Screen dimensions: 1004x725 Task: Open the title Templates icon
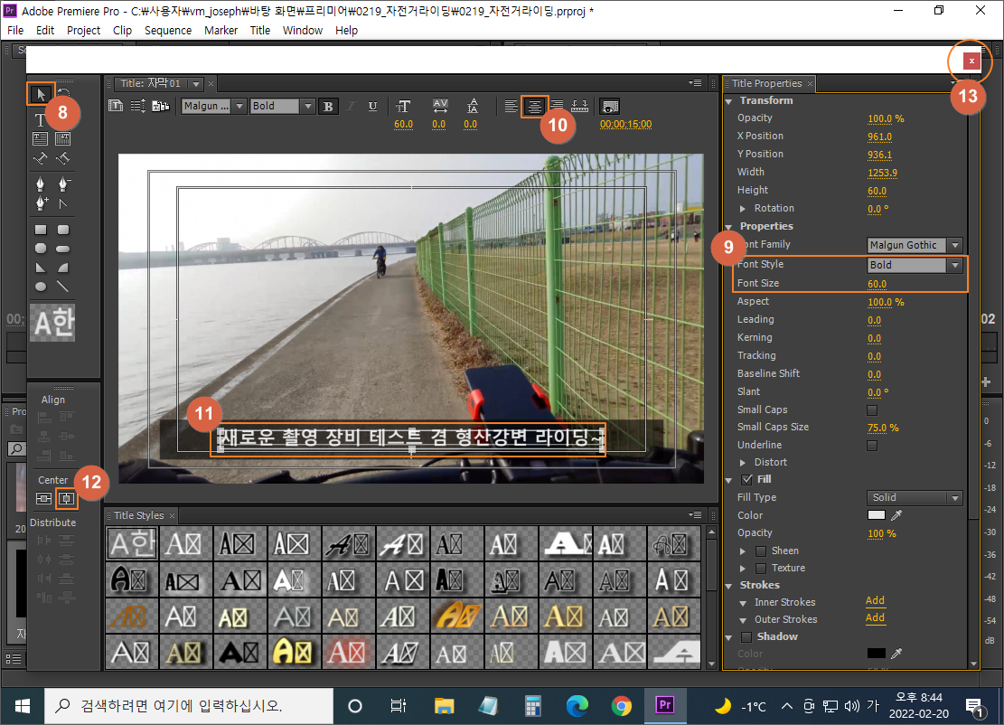161,106
